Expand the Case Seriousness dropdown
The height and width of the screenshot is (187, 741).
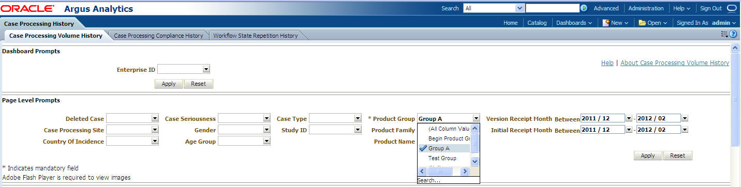266,118
